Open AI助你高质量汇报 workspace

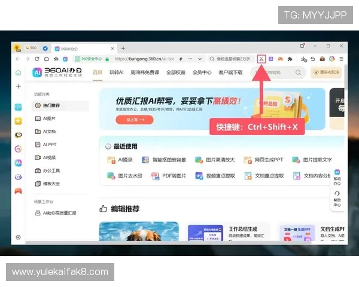point(56,213)
